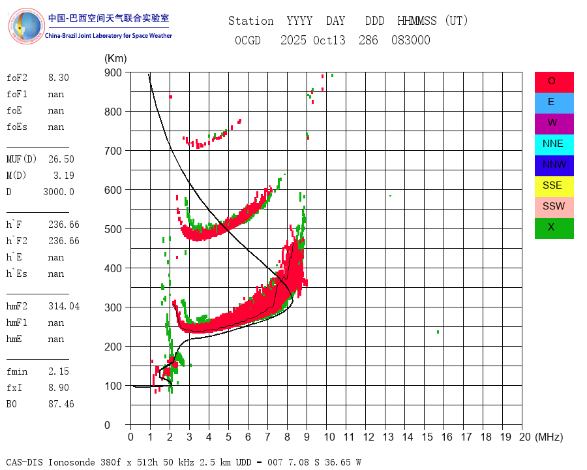Screen dimensions: 587x470
Task: Click the h`F value 236.66
Action: (64, 224)
